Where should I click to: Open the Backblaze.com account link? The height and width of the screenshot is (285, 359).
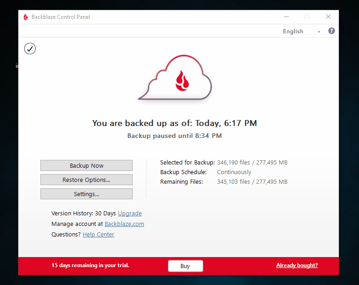tap(124, 224)
